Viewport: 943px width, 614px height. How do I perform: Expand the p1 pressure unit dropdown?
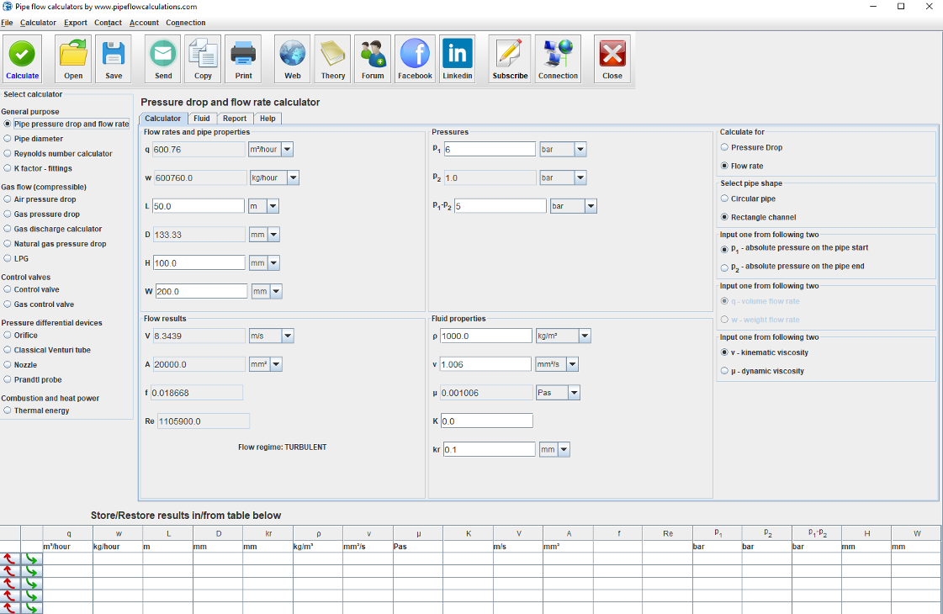point(580,149)
